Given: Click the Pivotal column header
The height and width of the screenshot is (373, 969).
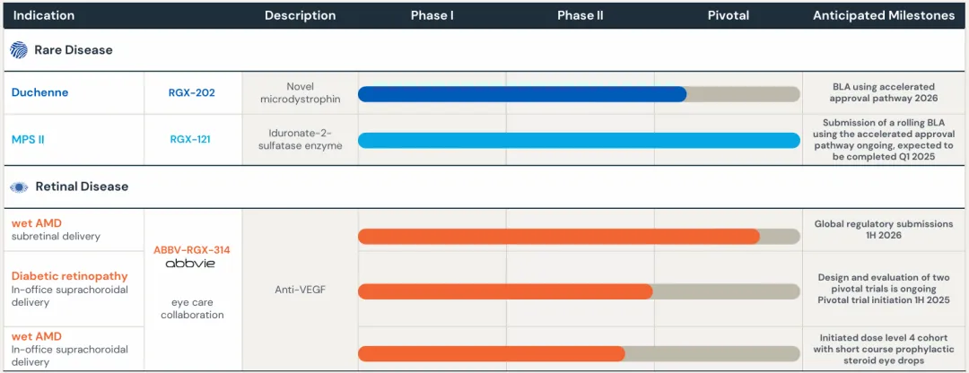Looking at the screenshot, I should (728, 15).
